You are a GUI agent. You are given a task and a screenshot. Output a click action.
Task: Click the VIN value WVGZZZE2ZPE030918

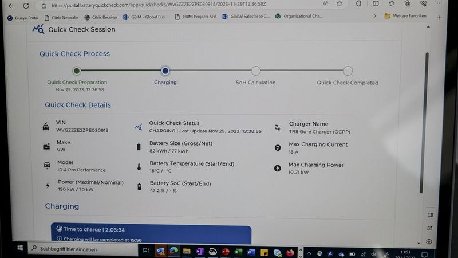[82, 130]
